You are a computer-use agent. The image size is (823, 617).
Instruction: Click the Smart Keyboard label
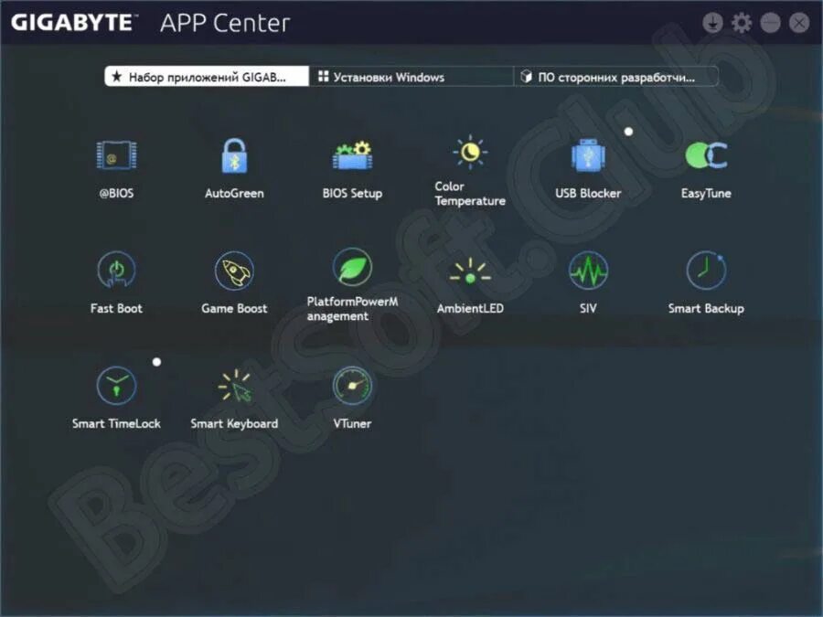[234, 423]
